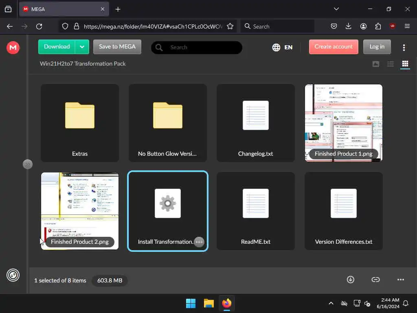Switch to list view icon
This screenshot has width=417, height=313.
click(391, 64)
